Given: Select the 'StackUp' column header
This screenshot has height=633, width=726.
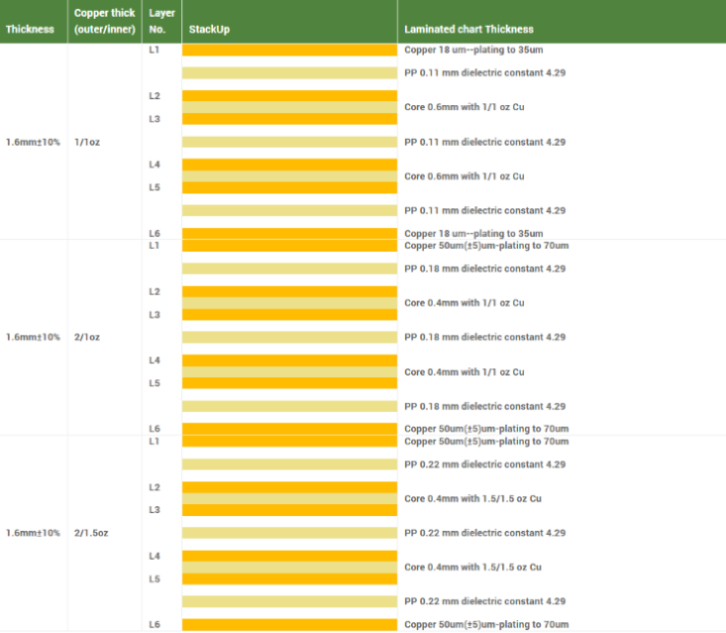Looking at the screenshot, I should pos(209,30).
